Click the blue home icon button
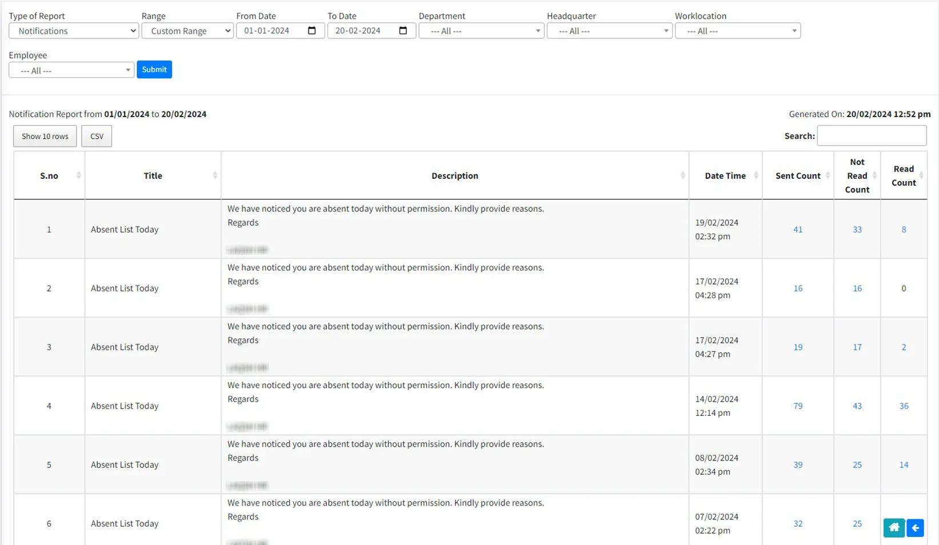Screen dimensions: 939x545 (894, 527)
